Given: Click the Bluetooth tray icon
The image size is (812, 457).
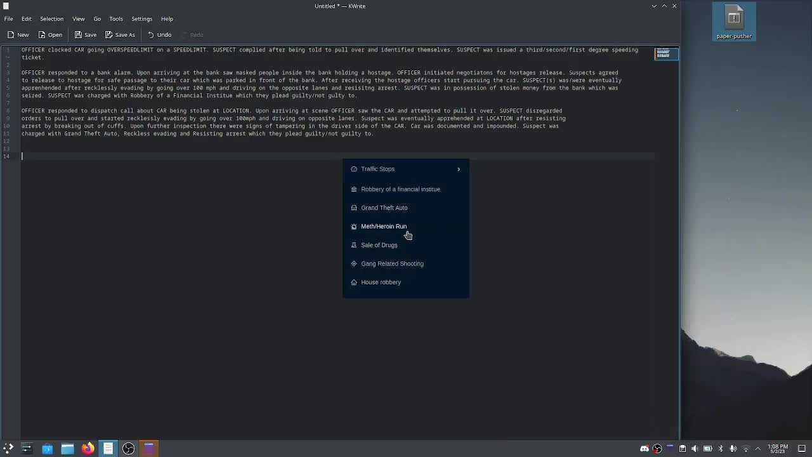Looking at the screenshot, I should click(x=720, y=449).
